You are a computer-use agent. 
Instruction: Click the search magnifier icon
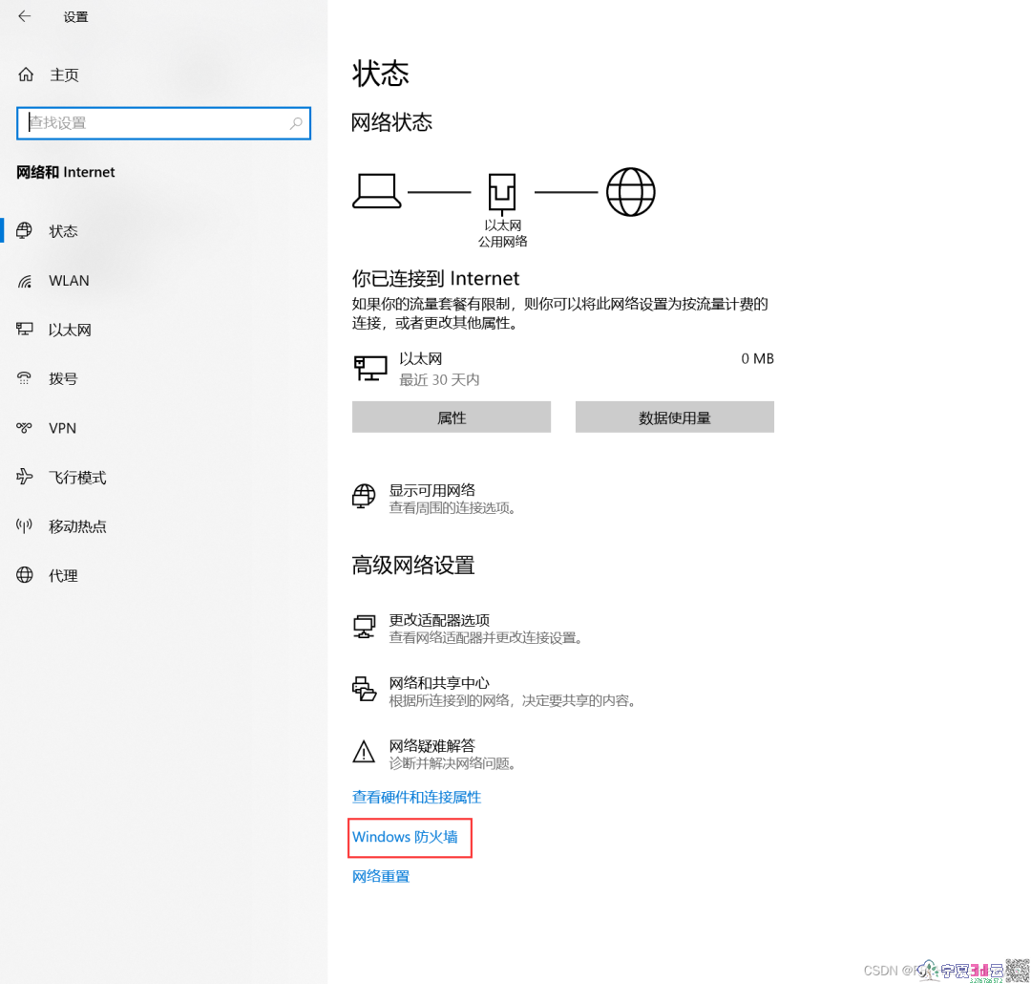pyautogui.click(x=297, y=123)
